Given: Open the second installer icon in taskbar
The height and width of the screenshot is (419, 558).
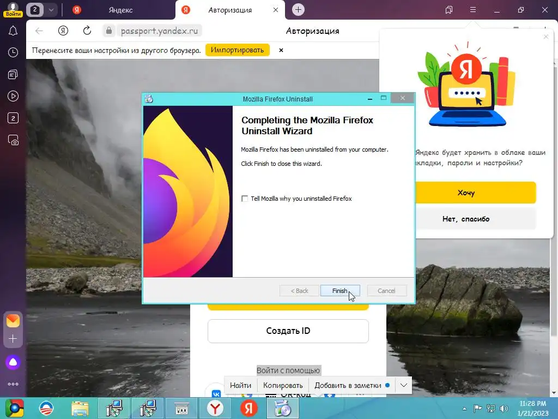Looking at the screenshot, I should coord(147,408).
